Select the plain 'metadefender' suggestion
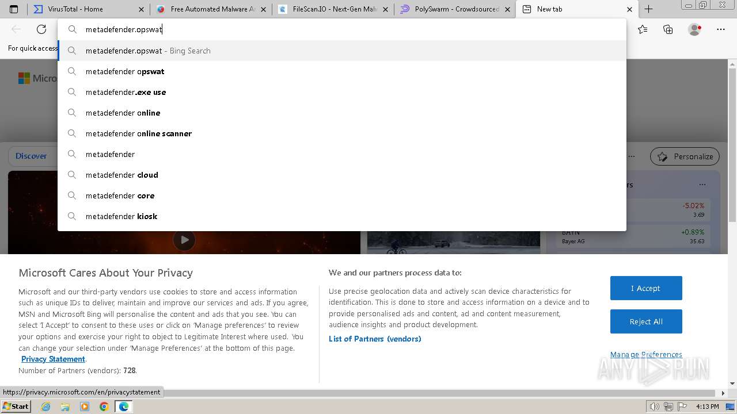The width and height of the screenshot is (737, 414). click(x=342, y=154)
